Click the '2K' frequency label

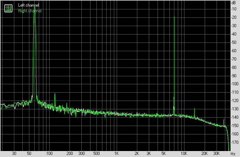coord(137,153)
